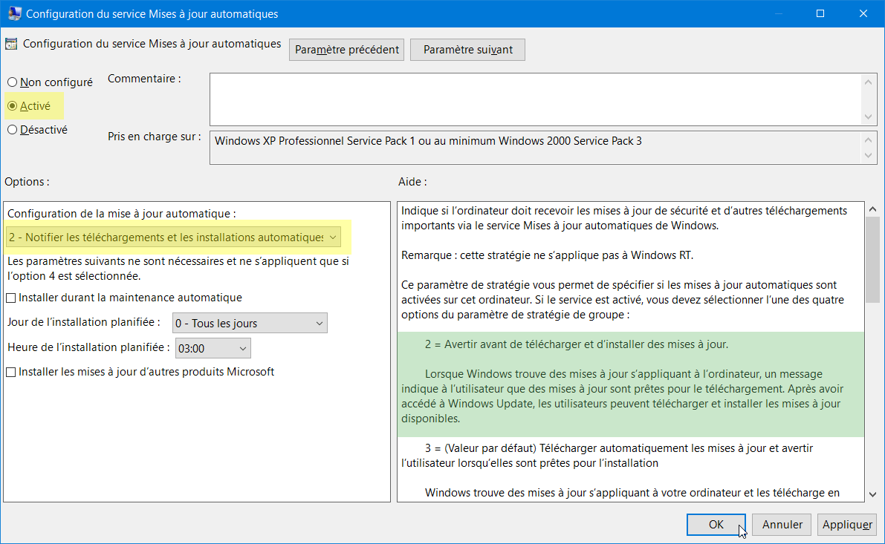
Task: Maximize the configuration window
Action: click(x=820, y=13)
